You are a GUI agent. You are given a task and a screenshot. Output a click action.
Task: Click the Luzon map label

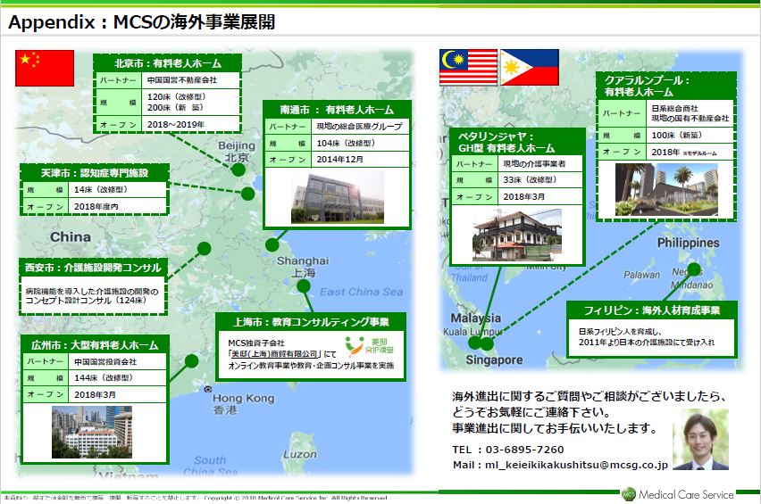[299, 455]
